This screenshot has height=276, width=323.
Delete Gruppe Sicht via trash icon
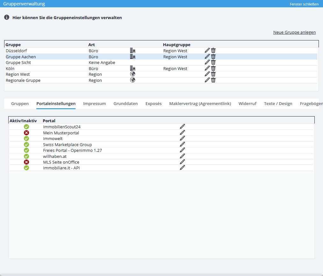(213, 62)
